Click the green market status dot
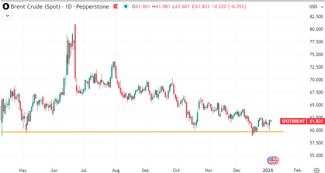Viewport: 325px width, 173px height. point(125,7)
